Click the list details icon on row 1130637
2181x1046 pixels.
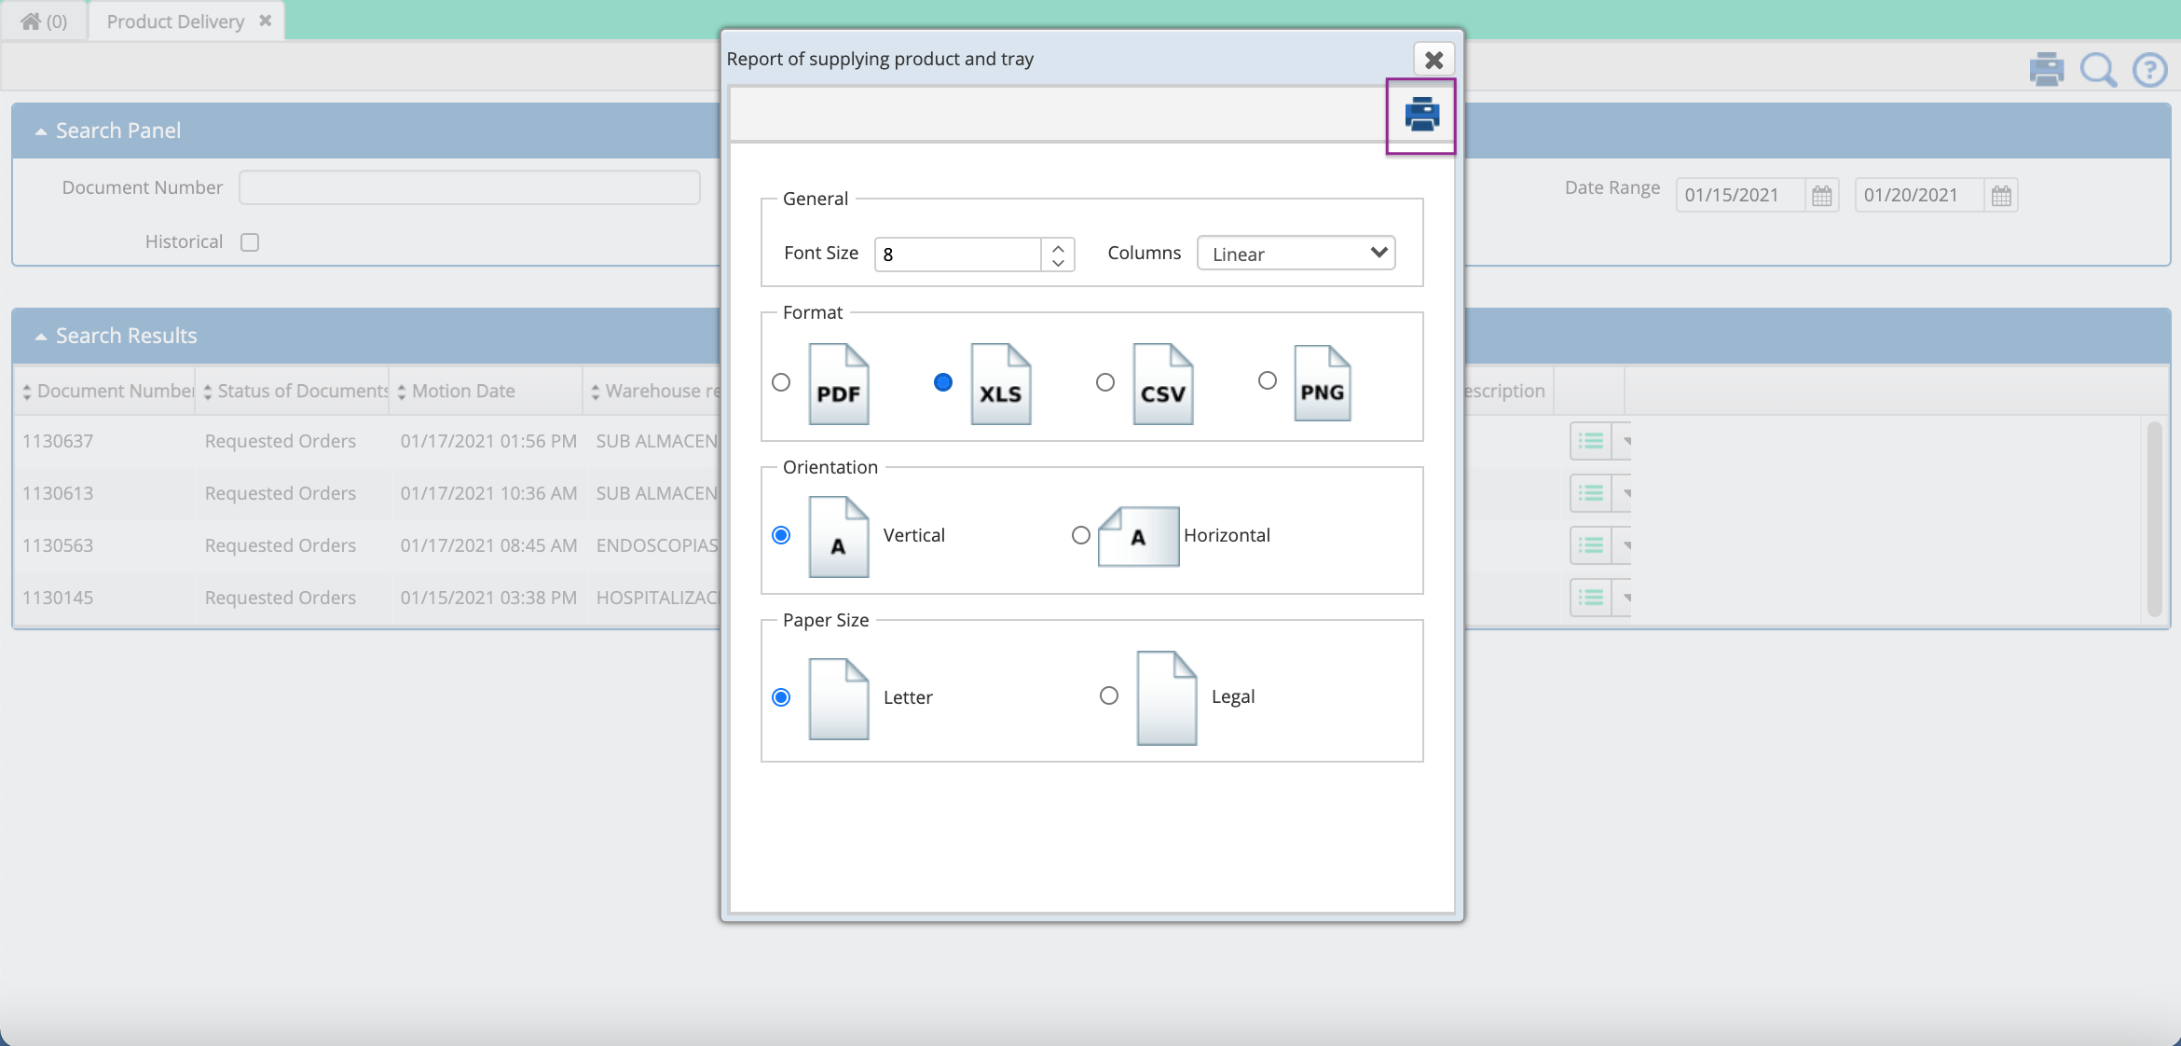click(x=1590, y=440)
